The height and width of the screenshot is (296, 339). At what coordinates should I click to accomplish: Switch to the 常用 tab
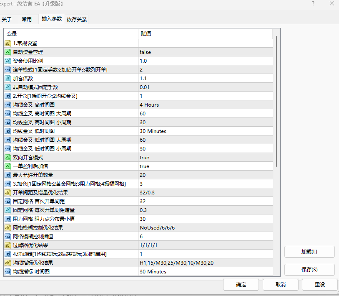28,19
